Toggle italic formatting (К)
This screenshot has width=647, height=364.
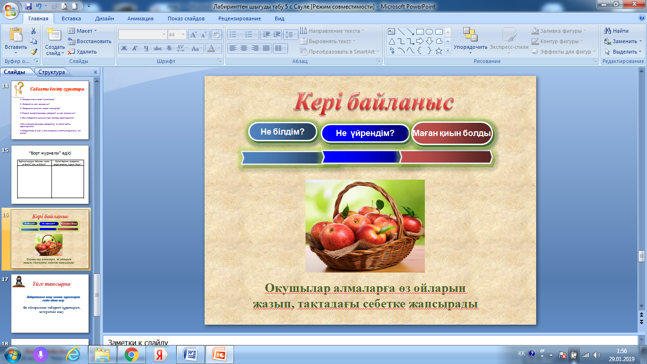pyautogui.click(x=135, y=48)
